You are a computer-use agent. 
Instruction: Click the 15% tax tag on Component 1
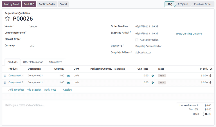pos(162,76)
